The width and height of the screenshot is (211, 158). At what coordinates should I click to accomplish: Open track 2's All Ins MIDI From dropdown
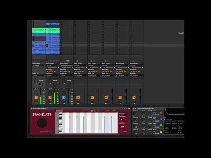53,65
